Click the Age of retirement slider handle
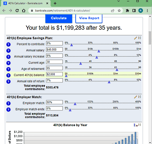 pos(117,70)
